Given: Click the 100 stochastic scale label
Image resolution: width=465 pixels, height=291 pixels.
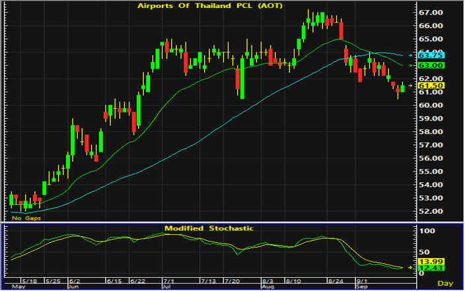Looking at the screenshot, I should tap(427, 231).
